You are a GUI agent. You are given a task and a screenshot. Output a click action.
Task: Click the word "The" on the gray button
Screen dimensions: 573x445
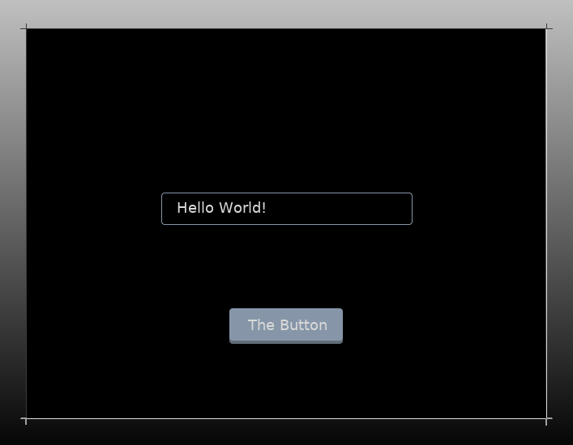tap(261, 325)
